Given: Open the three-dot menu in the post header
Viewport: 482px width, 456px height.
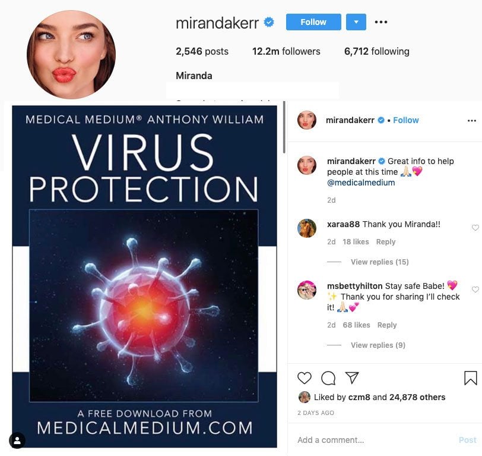Looking at the screenshot, I should pyautogui.click(x=471, y=120).
